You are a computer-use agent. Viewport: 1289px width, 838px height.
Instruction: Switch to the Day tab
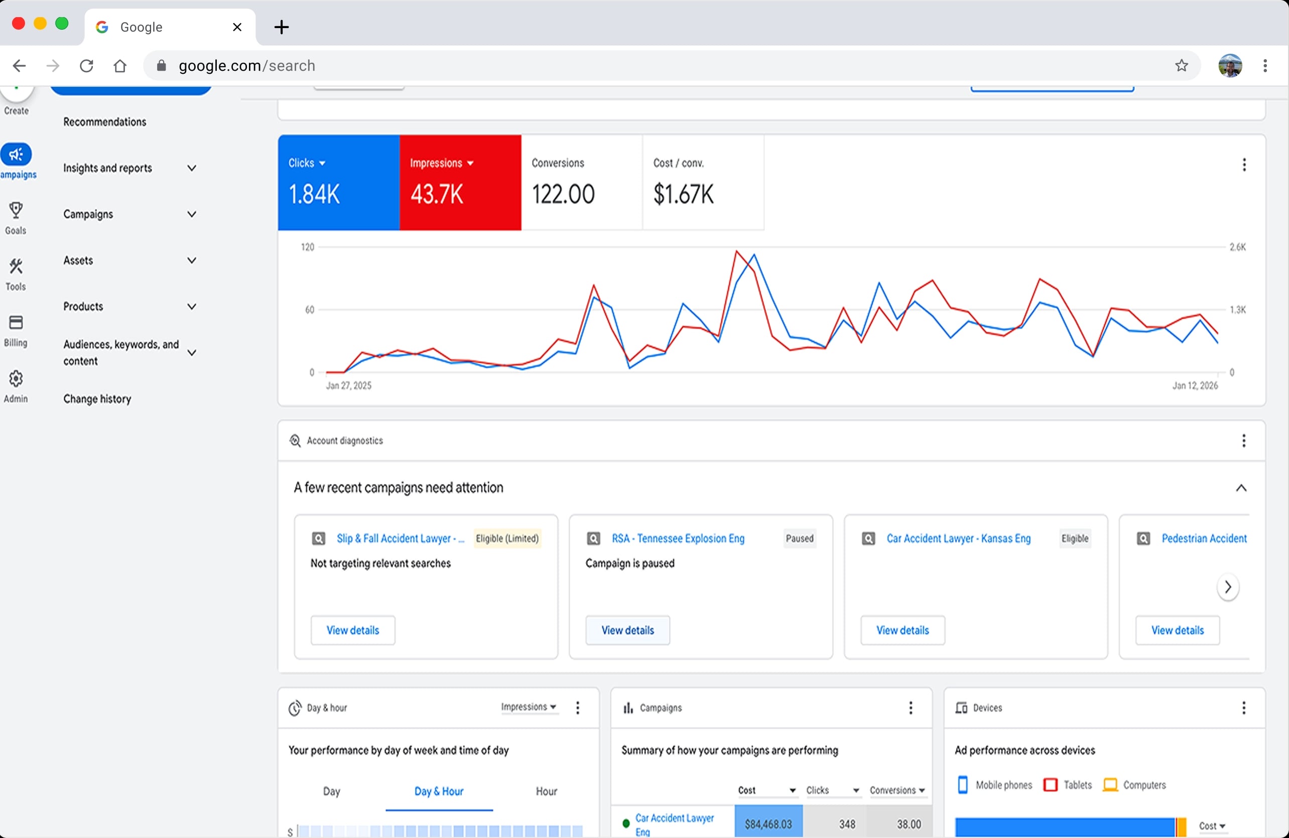point(331,791)
